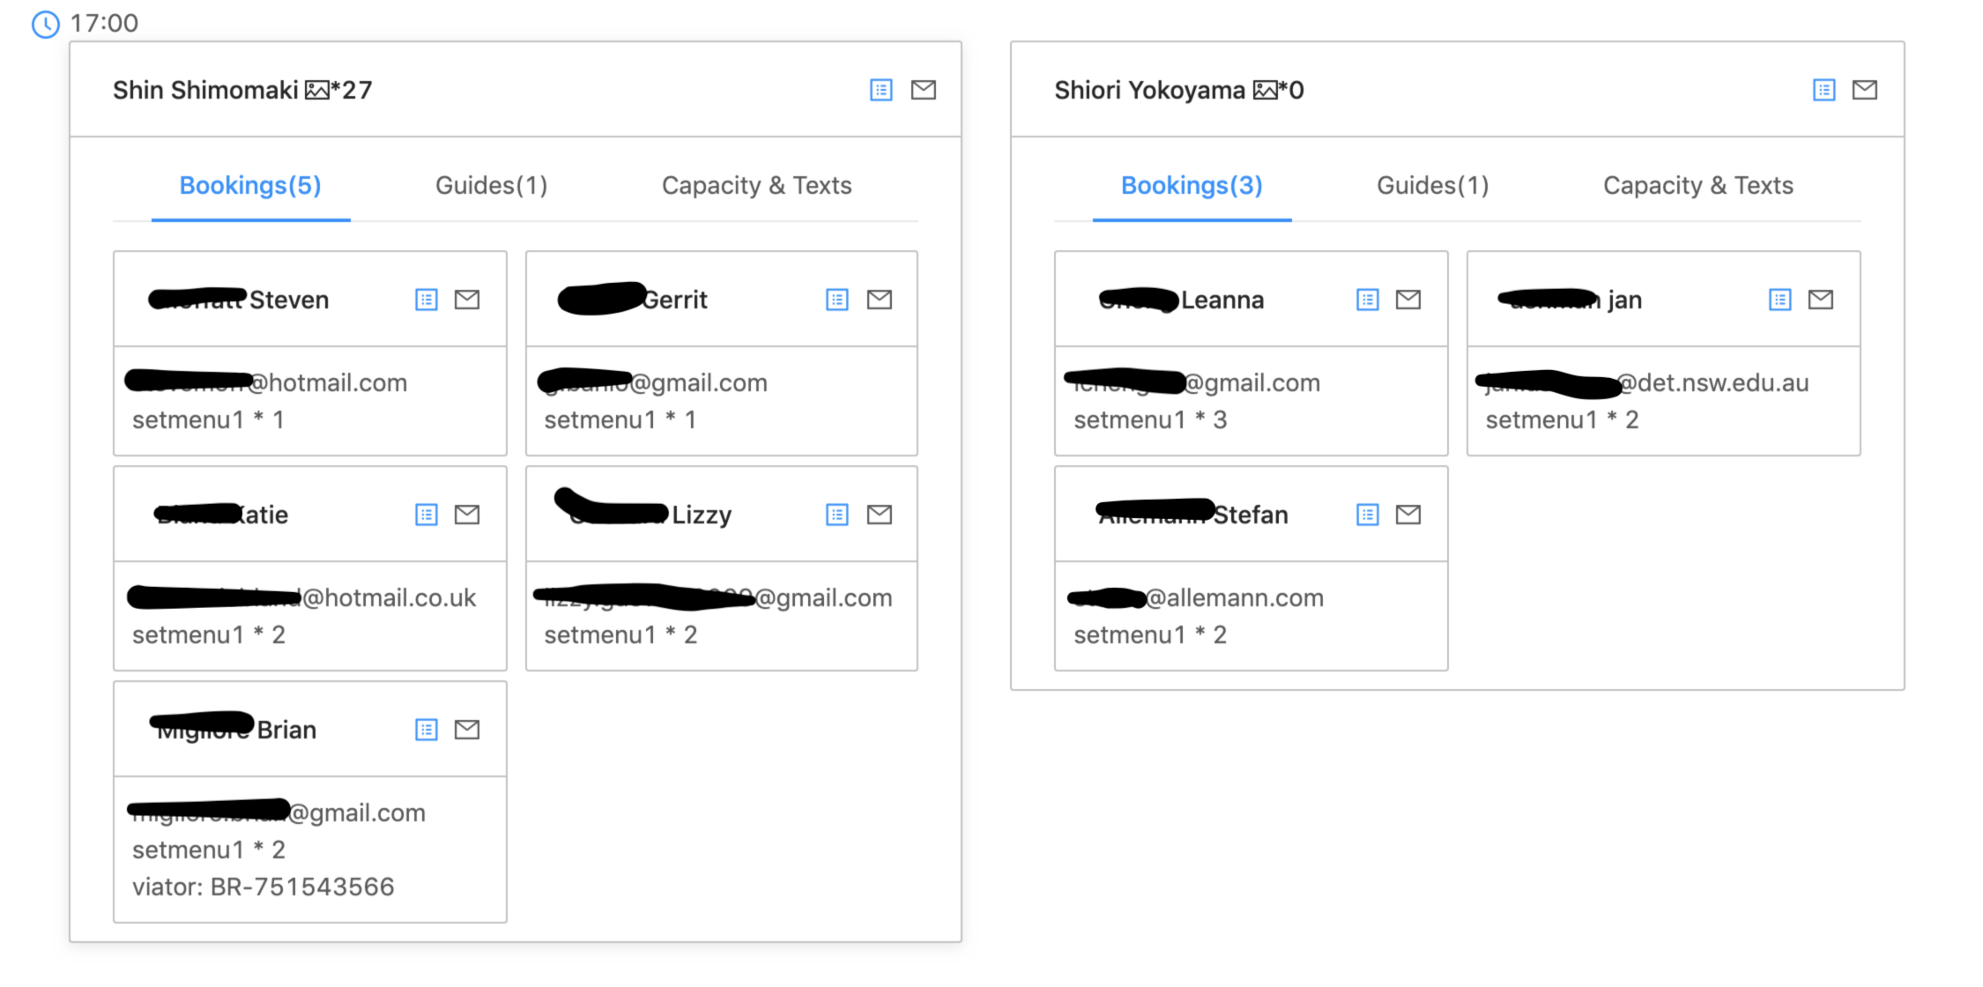Image resolution: width=1983 pixels, height=987 pixels.
Task: Send mail to Brian's booking
Action: tap(466, 730)
